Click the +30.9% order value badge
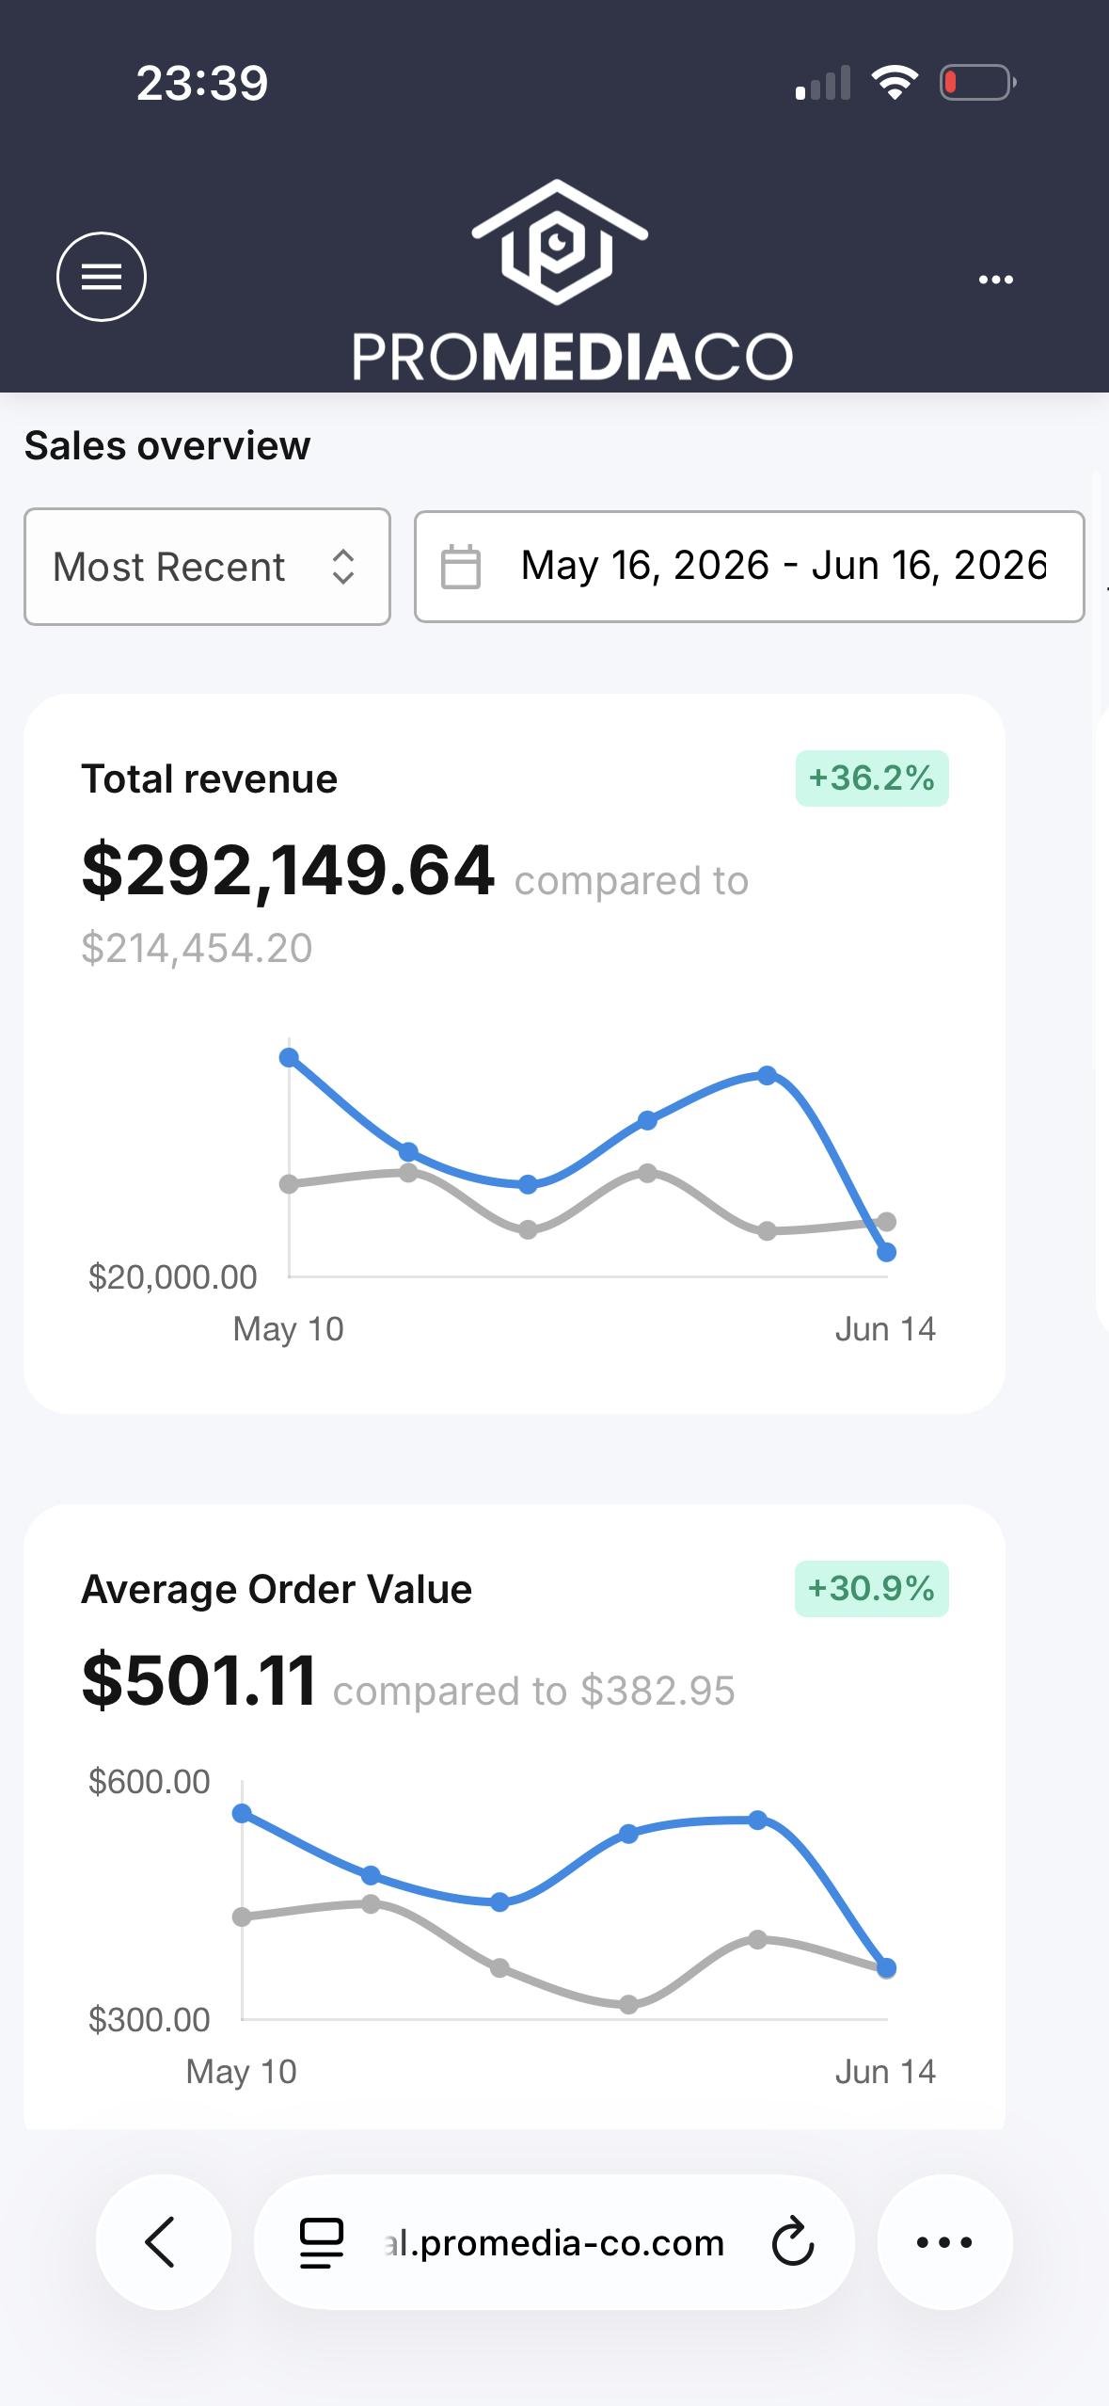 [872, 1589]
